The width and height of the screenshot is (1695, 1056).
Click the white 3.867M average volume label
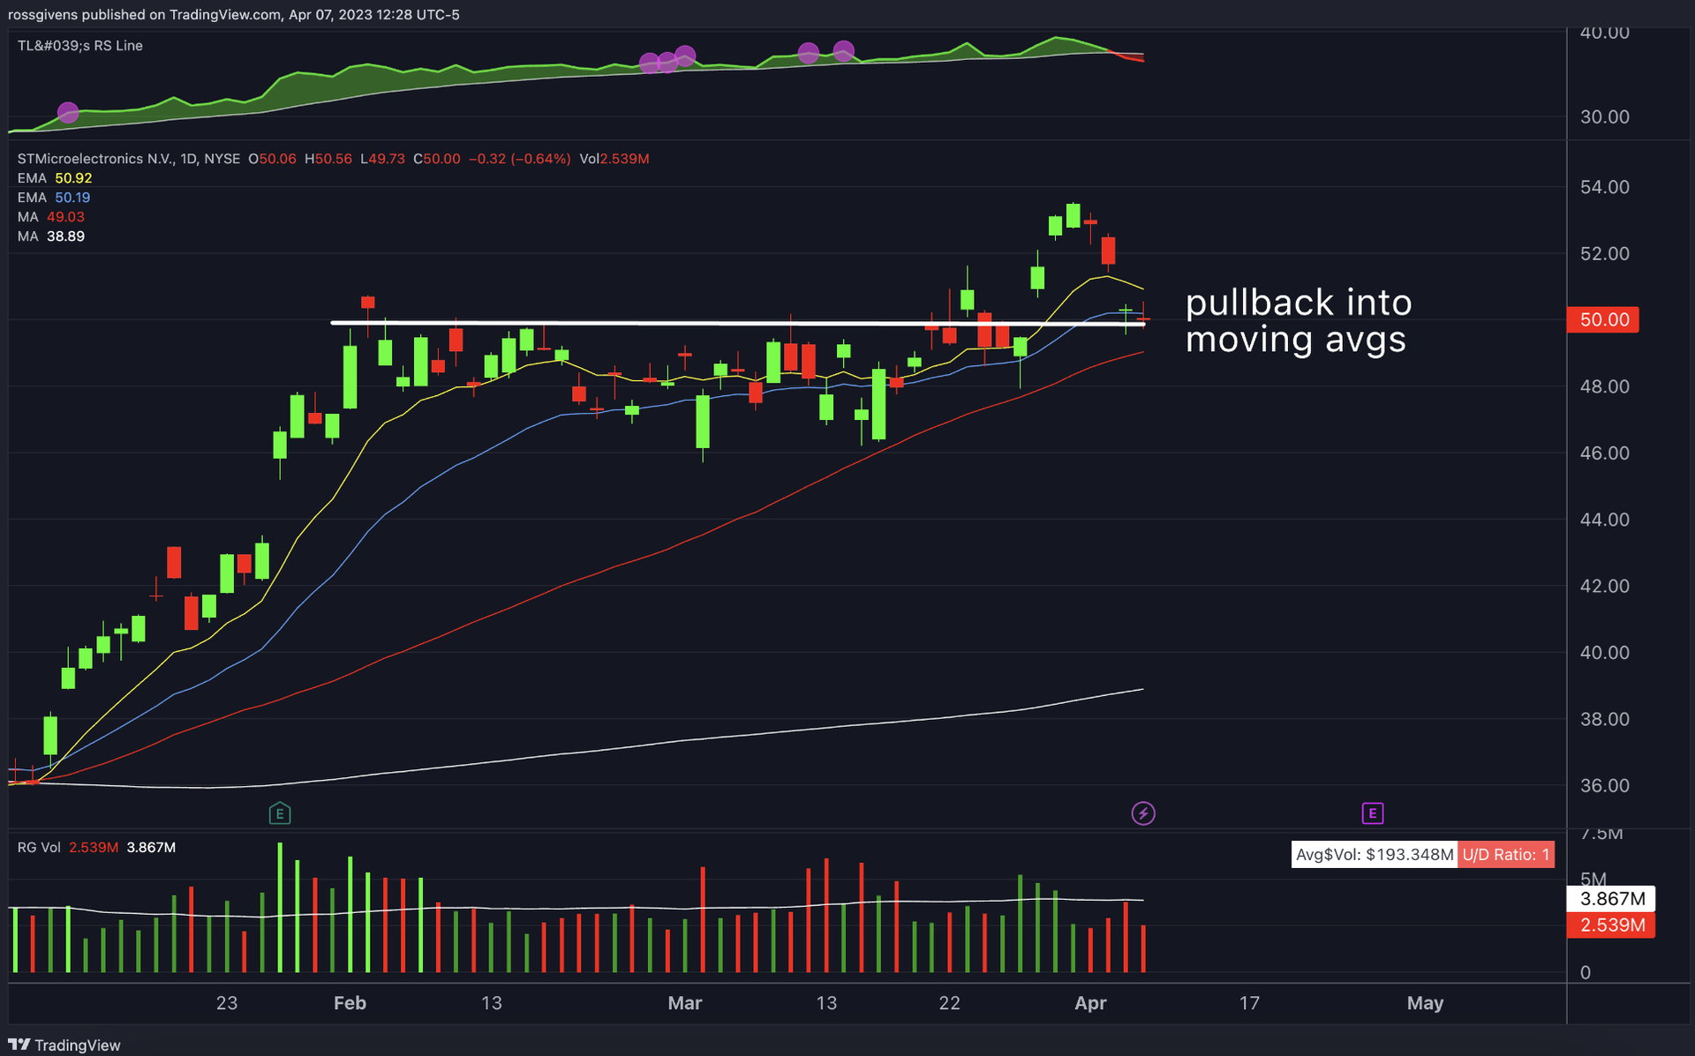pos(1610,899)
